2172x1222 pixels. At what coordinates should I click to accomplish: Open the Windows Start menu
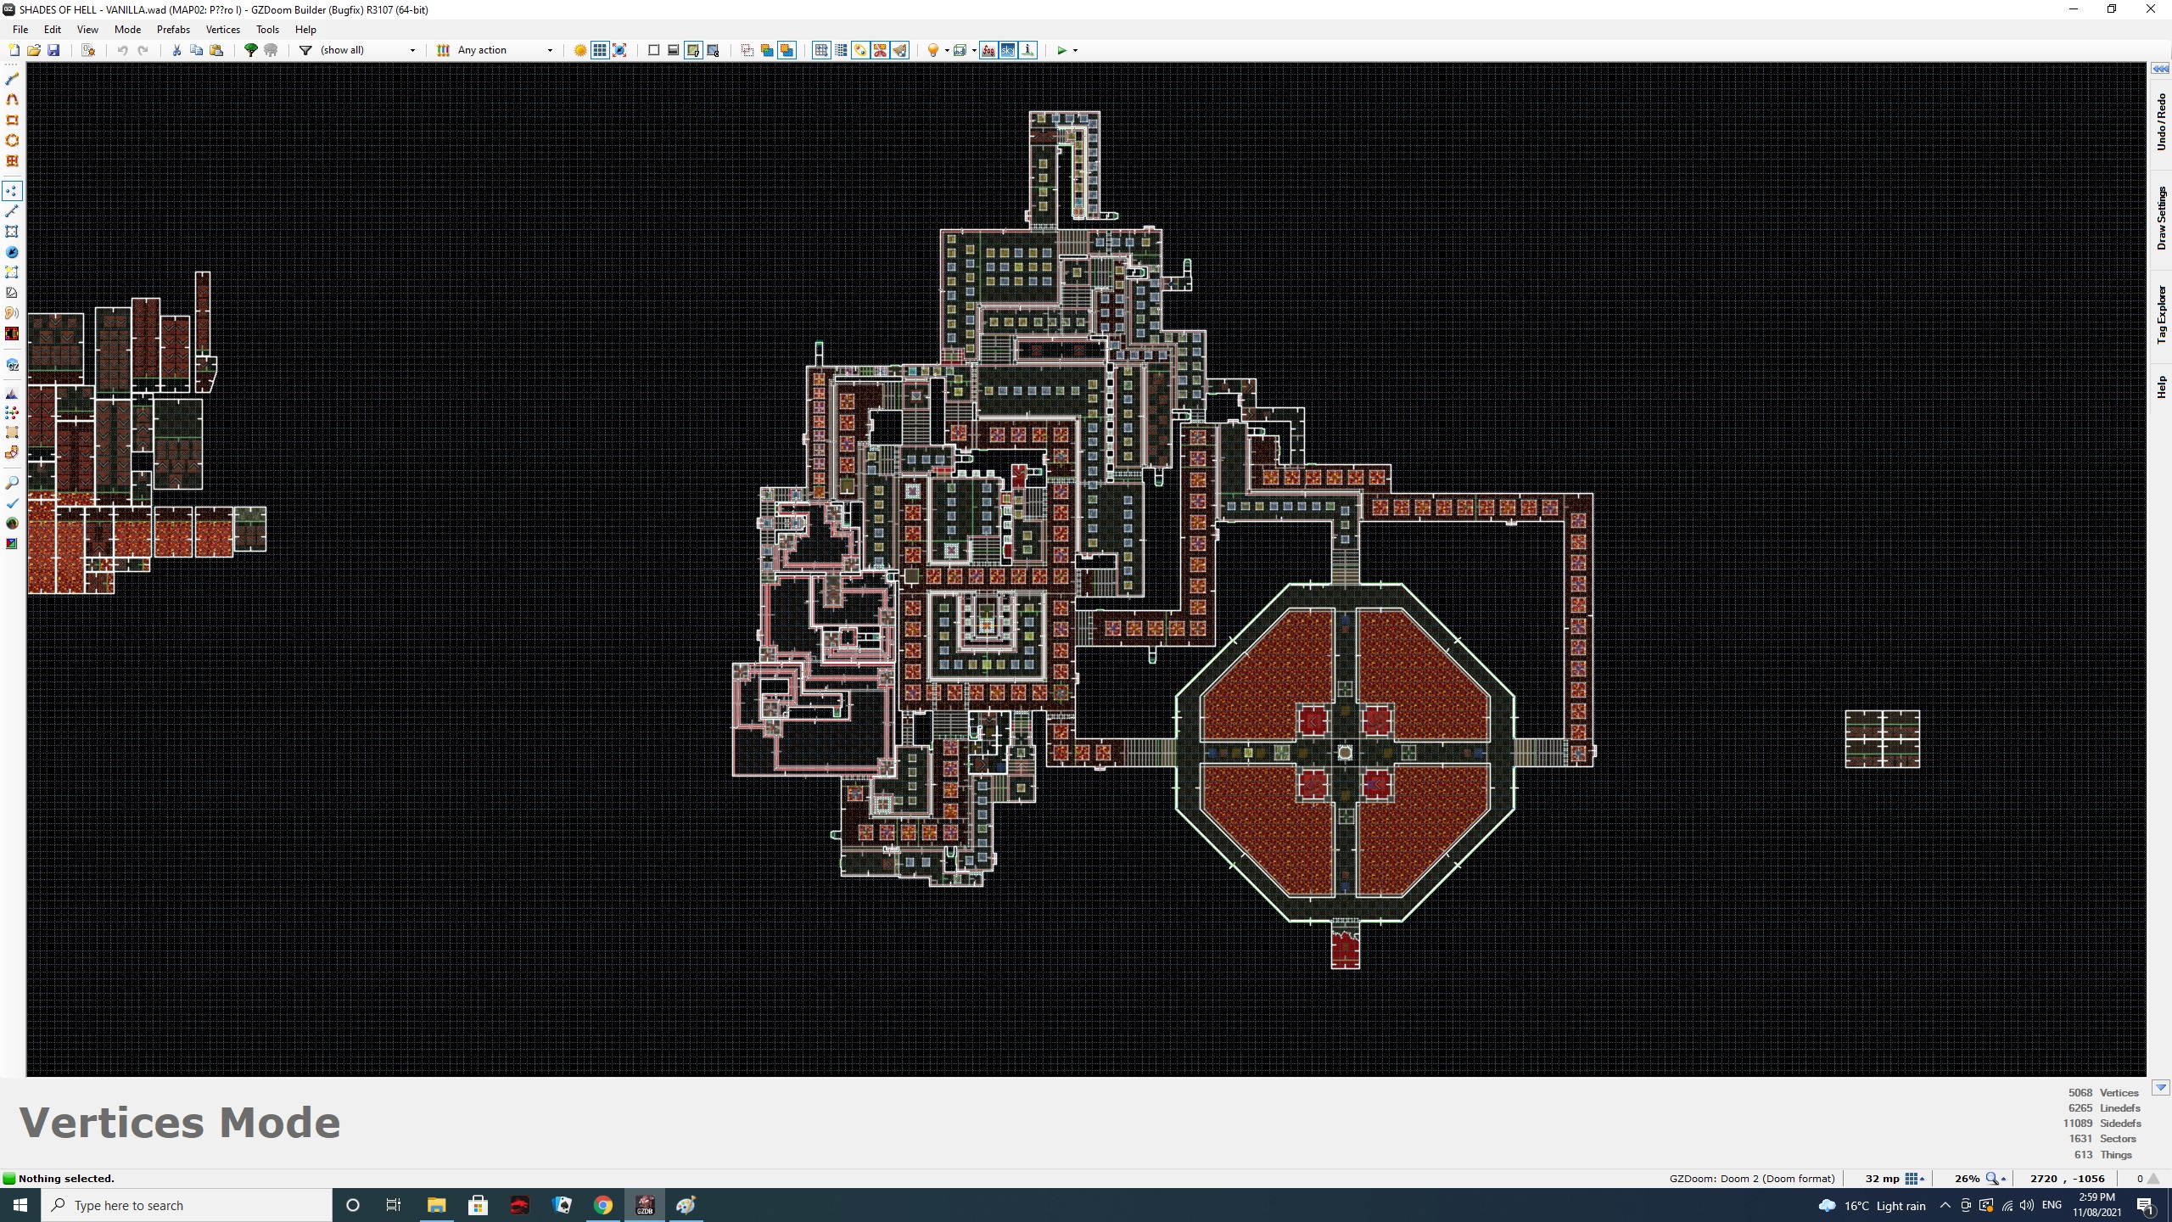tap(20, 1205)
